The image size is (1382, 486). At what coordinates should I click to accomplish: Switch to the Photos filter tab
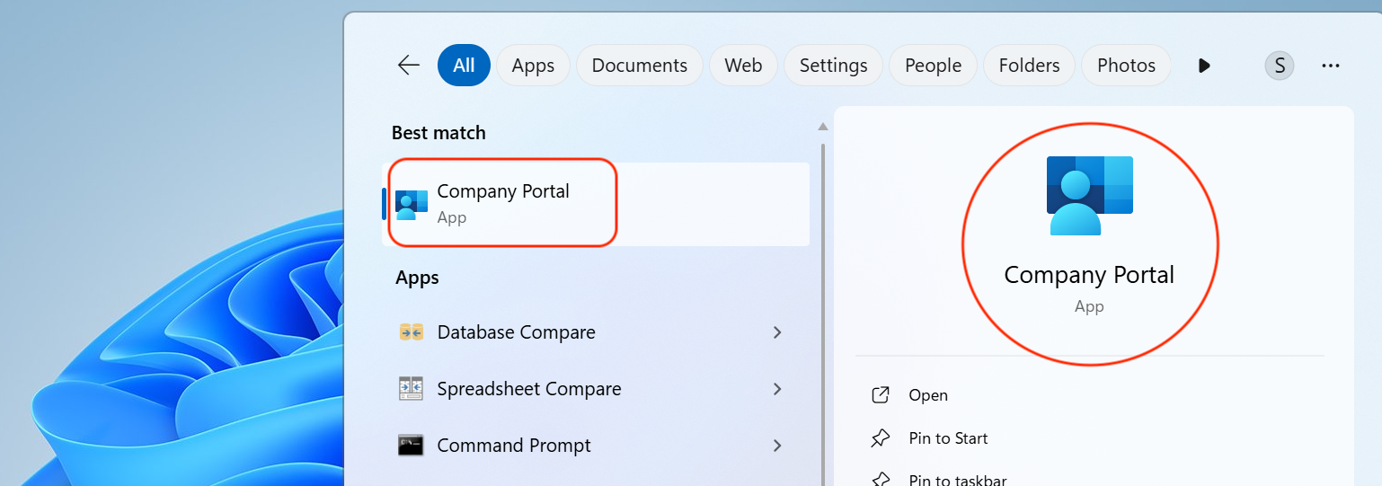point(1126,66)
